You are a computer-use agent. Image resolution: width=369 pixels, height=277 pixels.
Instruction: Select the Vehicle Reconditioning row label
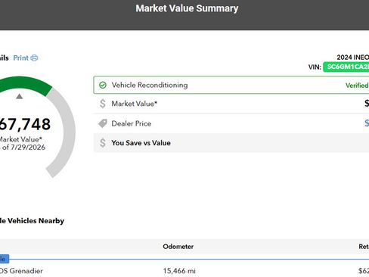click(150, 85)
